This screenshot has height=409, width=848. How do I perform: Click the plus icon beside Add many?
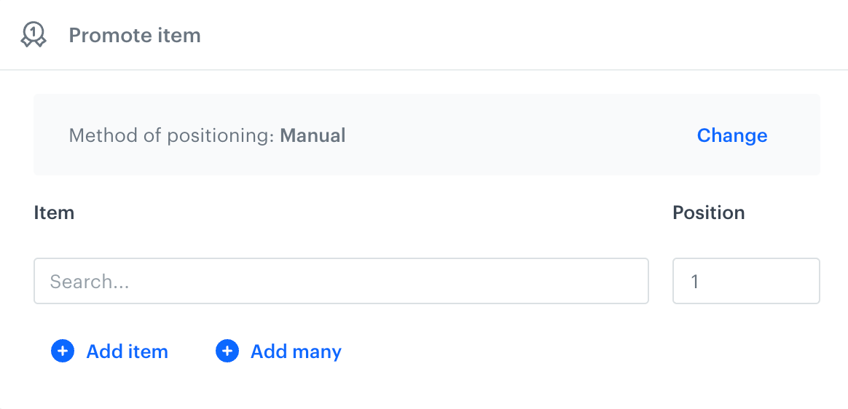click(227, 352)
